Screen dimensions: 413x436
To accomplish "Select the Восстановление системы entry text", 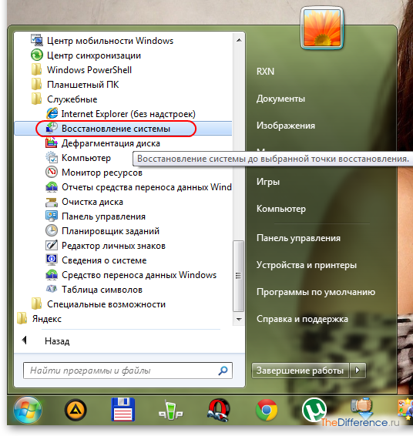I will 116,129.
